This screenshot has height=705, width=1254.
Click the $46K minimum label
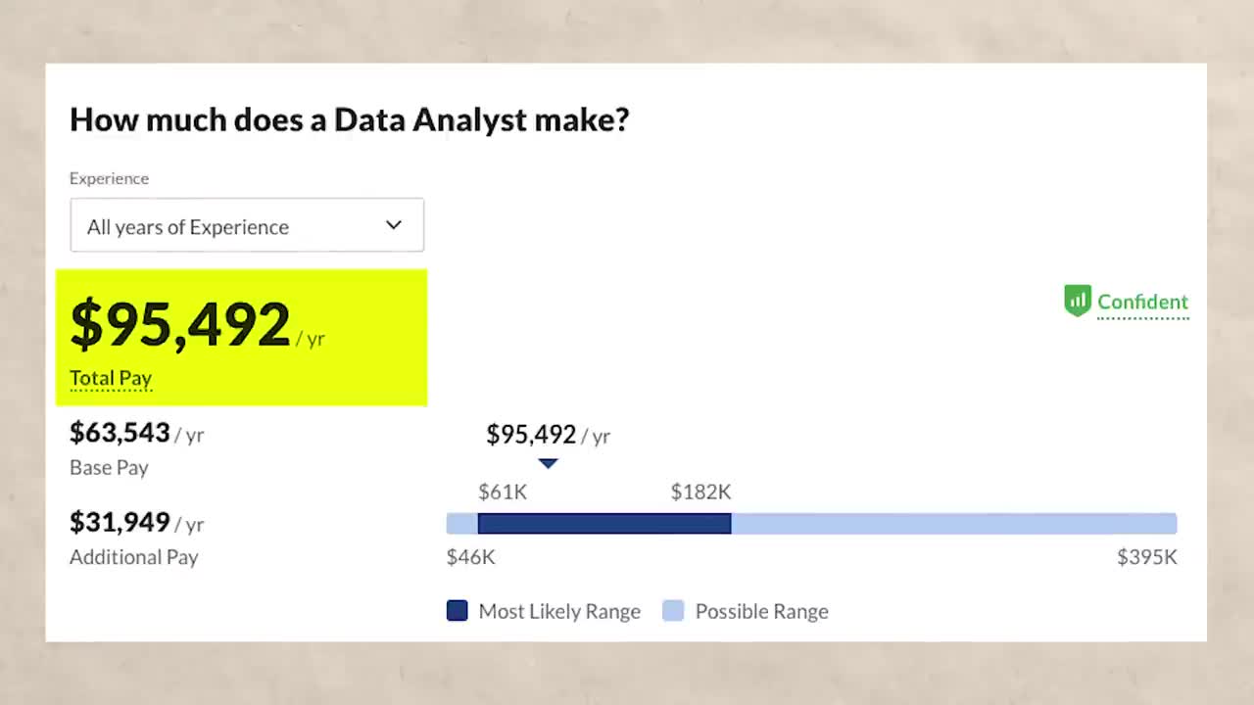(x=471, y=557)
